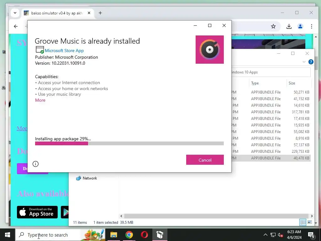
Task: Select the 57,137 KB file row
Action: (271, 145)
